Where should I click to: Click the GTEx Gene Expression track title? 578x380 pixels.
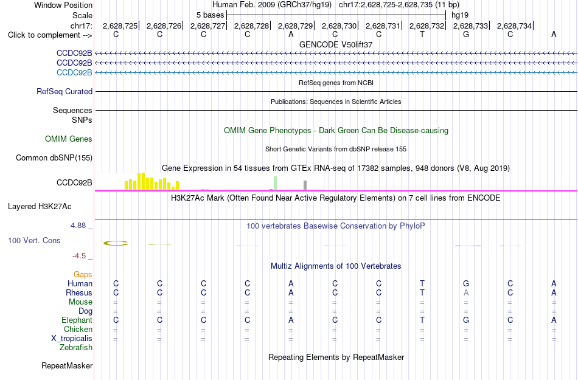[x=336, y=168]
